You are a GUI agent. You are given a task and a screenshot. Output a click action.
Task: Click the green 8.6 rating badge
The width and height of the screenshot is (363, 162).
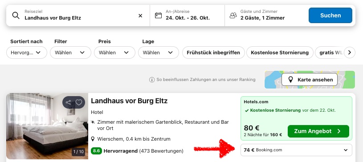tap(96, 151)
